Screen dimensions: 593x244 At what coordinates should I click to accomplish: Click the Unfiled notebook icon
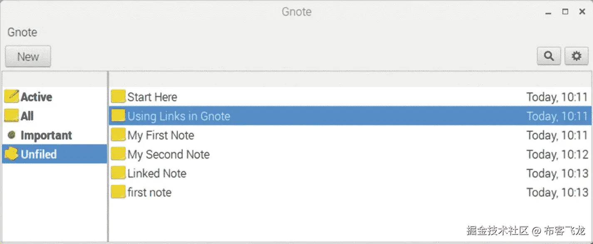click(12, 154)
